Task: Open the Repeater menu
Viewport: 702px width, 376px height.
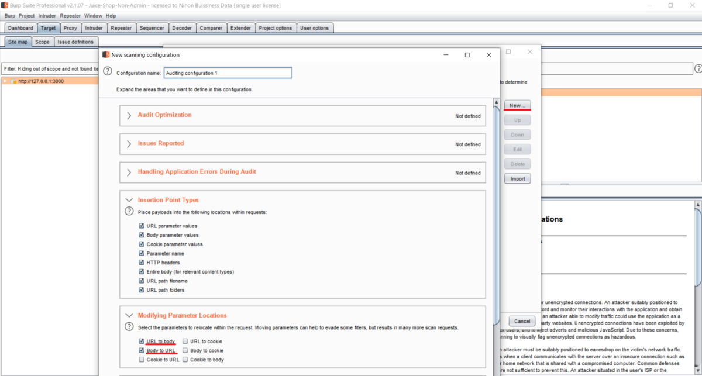Action: [70, 16]
